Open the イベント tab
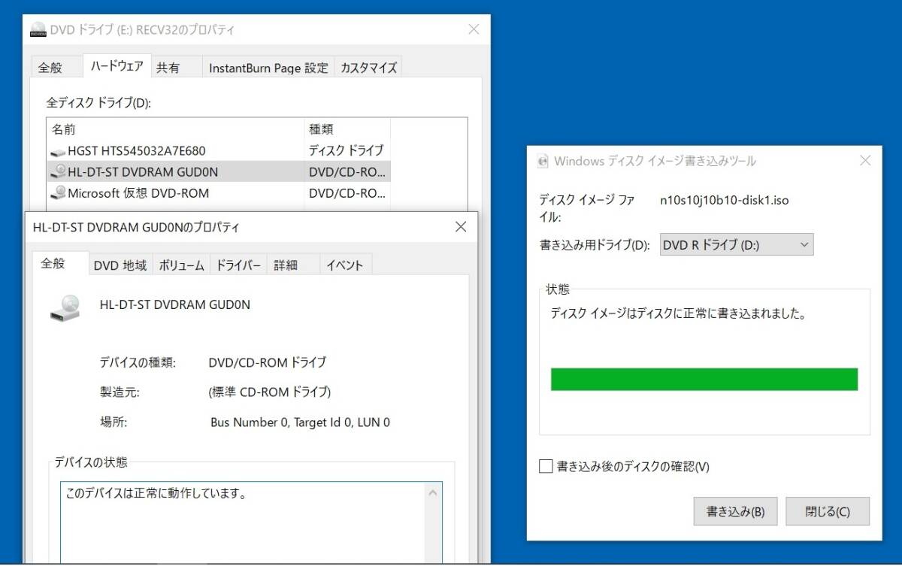This screenshot has height=566, width=902. coord(345,265)
